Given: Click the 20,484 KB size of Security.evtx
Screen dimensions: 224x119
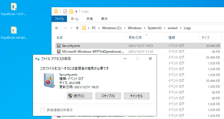Looking at the screenshot, I should click(x=213, y=46).
